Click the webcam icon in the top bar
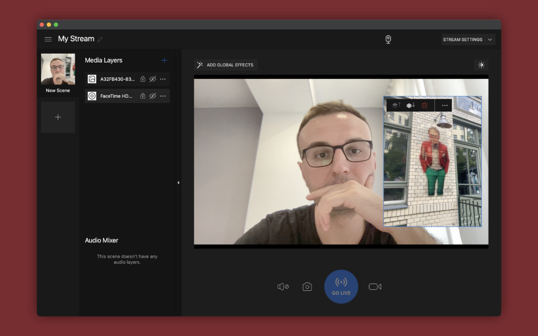The image size is (538, 336). click(x=388, y=39)
